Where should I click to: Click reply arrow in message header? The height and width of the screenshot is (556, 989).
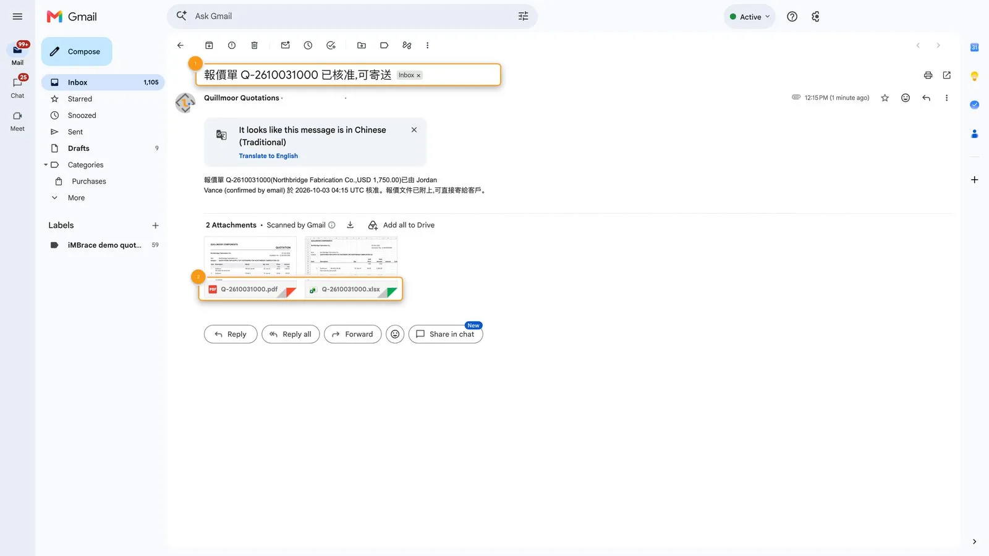[x=926, y=98]
